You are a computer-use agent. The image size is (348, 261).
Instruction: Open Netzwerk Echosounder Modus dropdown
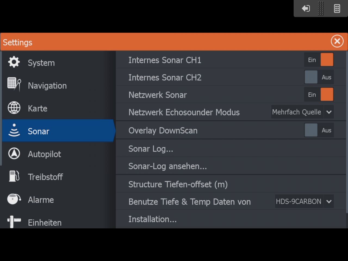coord(302,112)
